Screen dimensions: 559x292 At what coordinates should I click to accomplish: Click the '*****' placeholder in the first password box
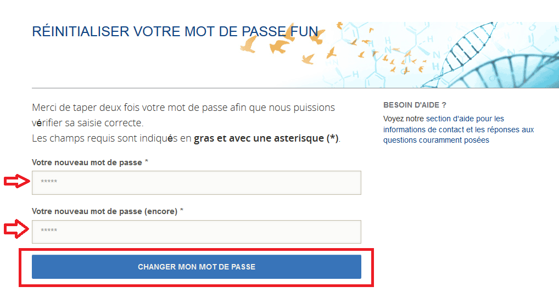click(x=49, y=181)
